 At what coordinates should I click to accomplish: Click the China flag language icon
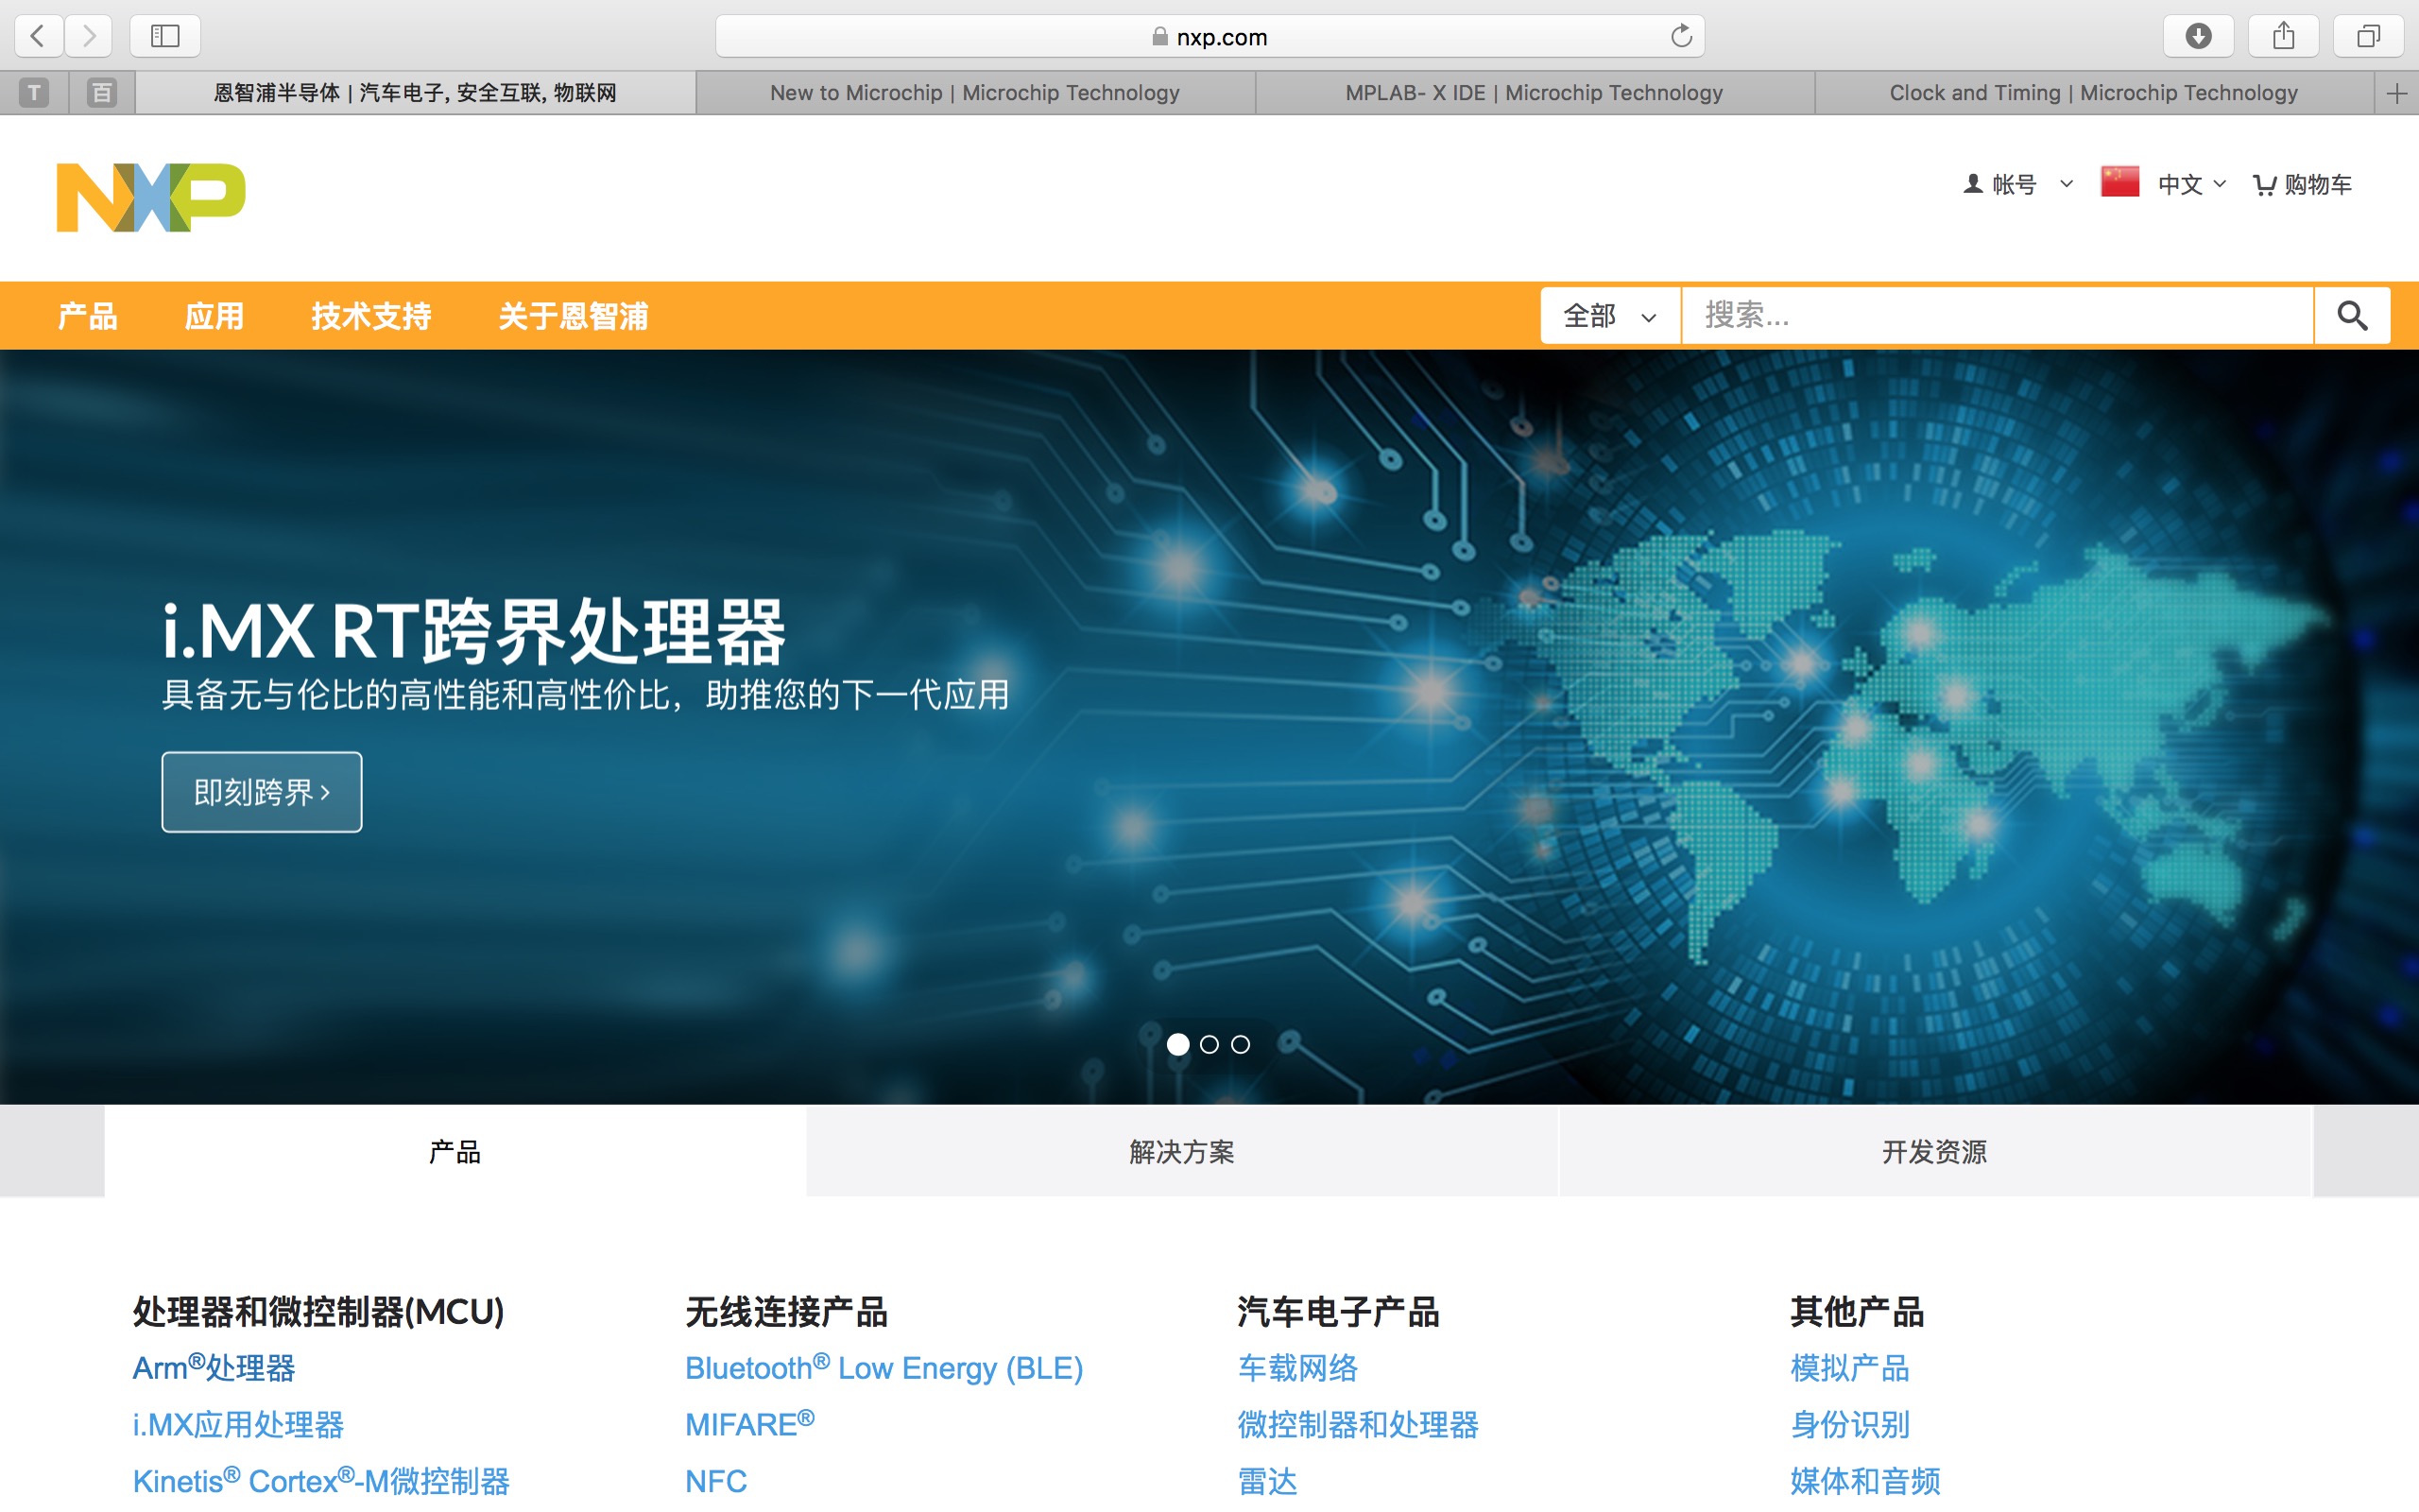point(2120,182)
